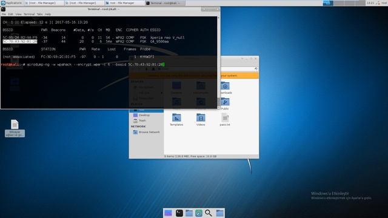The width and height of the screenshot is (388, 218).
Task: Click the panel clock showing 13:21
Action: [370, 3]
